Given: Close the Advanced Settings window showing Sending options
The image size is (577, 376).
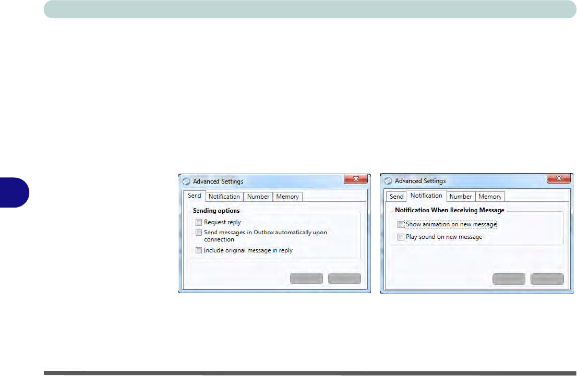Looking at the screenshot, I should point(355,179).
